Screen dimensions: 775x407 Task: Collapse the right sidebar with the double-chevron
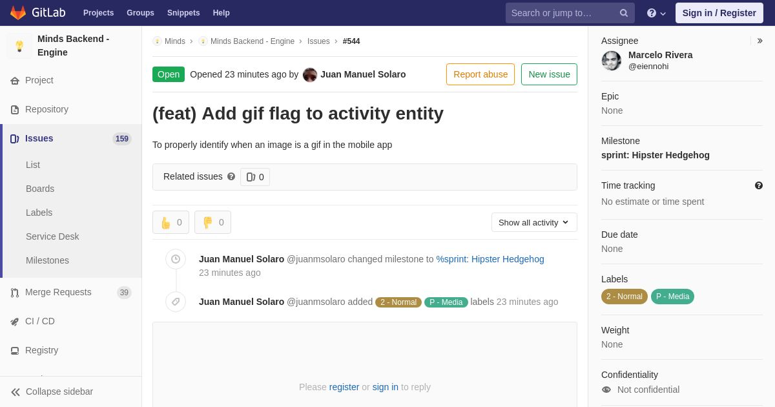759,41
